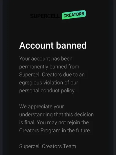The image size is (116, 155).
Task: Click the word 'permanently' in the message
Action: 34,67
